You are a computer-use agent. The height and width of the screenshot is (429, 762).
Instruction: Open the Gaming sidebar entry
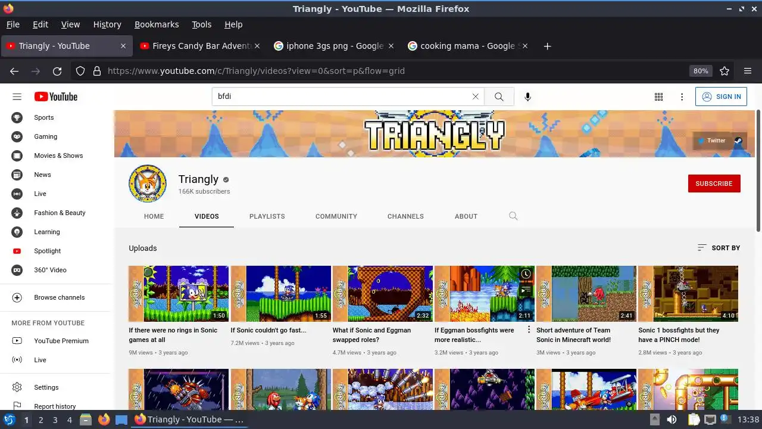tap(55, 136)
